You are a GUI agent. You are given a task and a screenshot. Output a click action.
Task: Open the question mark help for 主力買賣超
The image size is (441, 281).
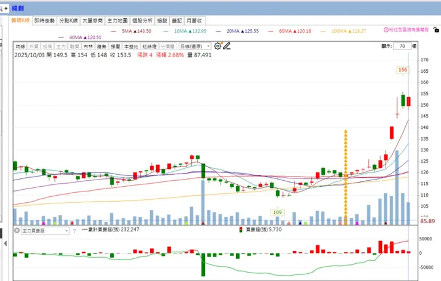click(74, 231)
